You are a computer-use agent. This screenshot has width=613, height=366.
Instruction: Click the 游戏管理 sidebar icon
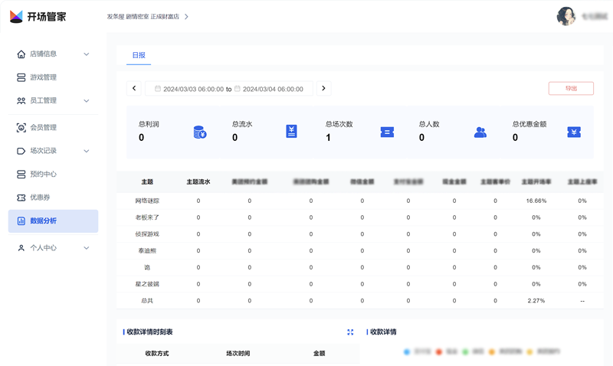pyautogui.click(x=21, y=77)
